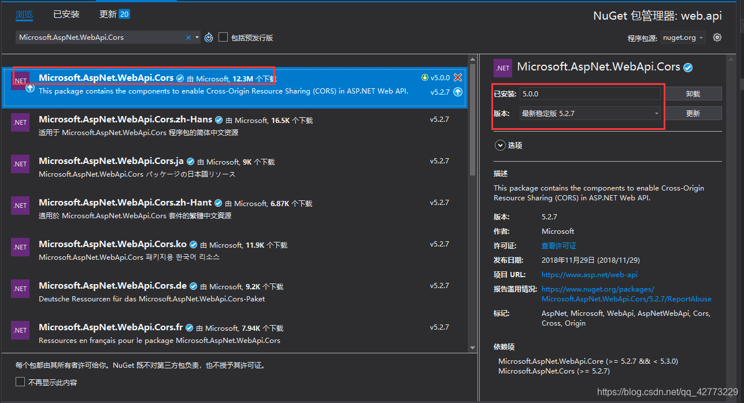Open the 版本 dropdown showing 最新稳定版 5.2.7
The width and height of the screenshot is (744, 403).
[590, 113]
